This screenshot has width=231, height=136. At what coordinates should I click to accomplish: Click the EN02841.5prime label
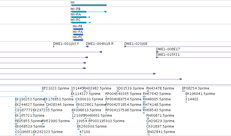[x=161, y=132]
